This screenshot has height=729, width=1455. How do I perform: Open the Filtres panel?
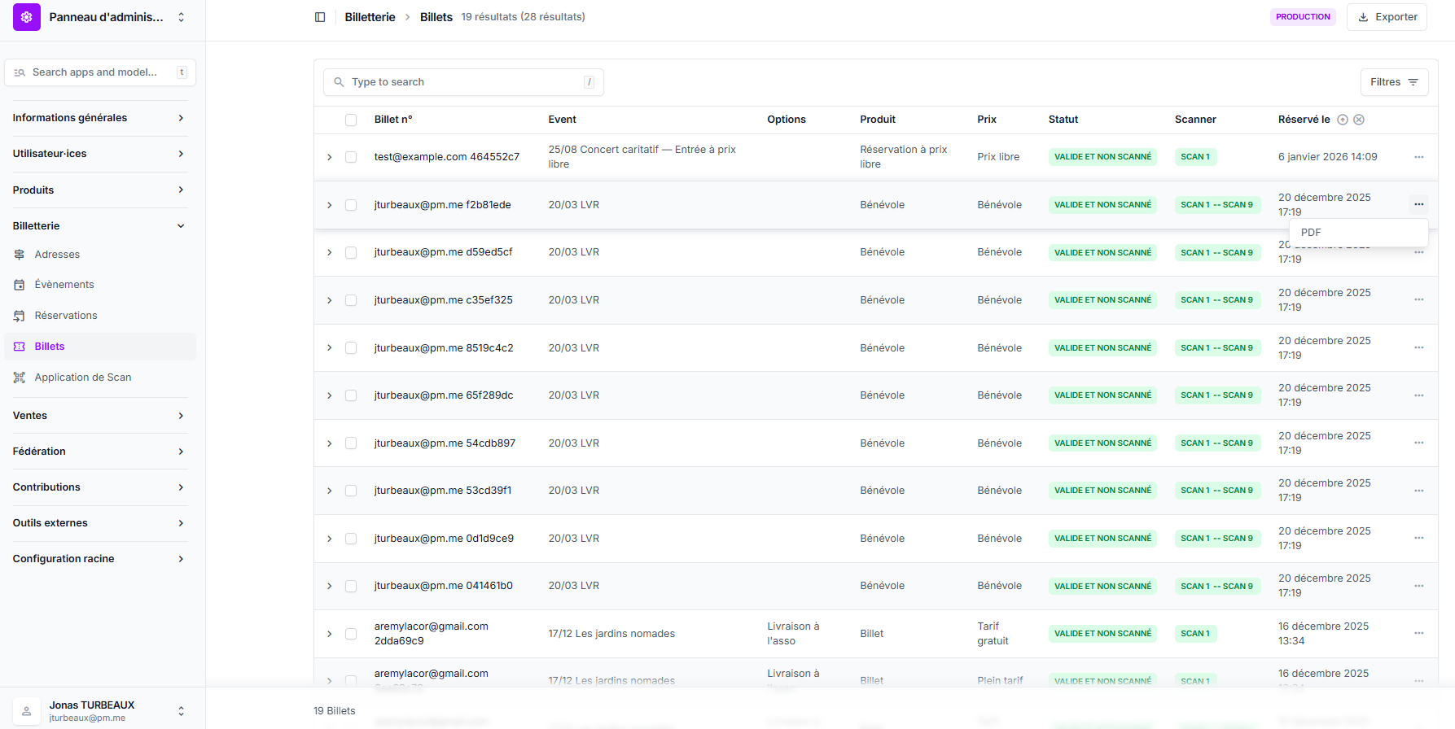click(x=1394, y=82)
